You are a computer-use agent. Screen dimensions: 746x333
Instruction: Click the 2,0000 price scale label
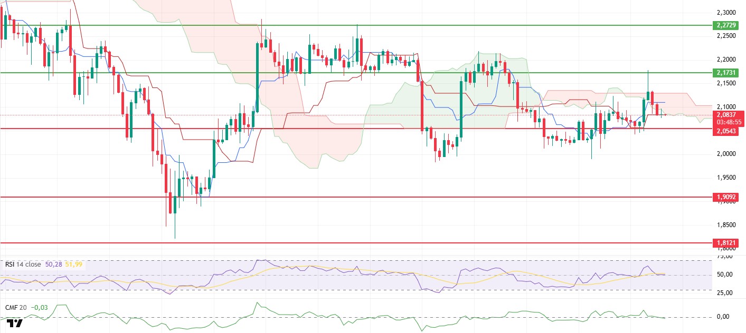click(727, 154)
